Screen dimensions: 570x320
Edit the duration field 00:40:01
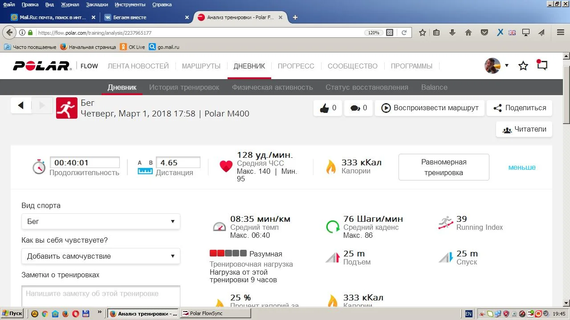[x=85, y=163]
